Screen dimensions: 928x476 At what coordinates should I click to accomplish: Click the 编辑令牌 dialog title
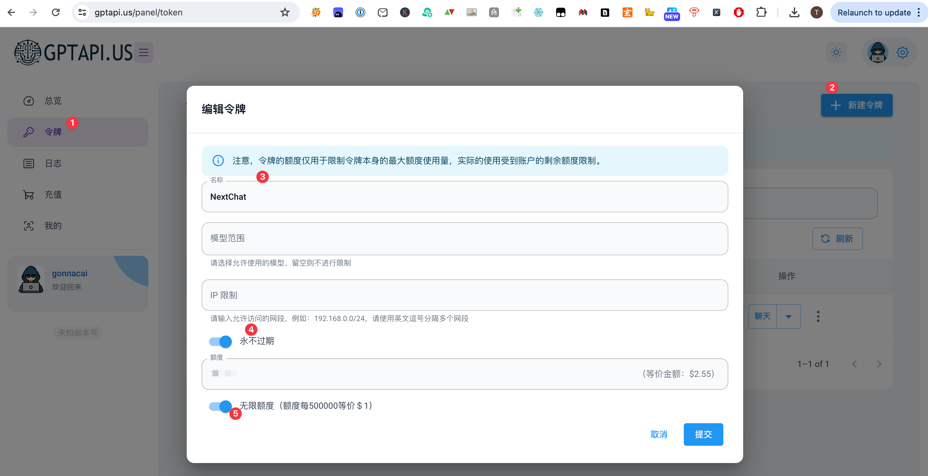coord(224,109)
